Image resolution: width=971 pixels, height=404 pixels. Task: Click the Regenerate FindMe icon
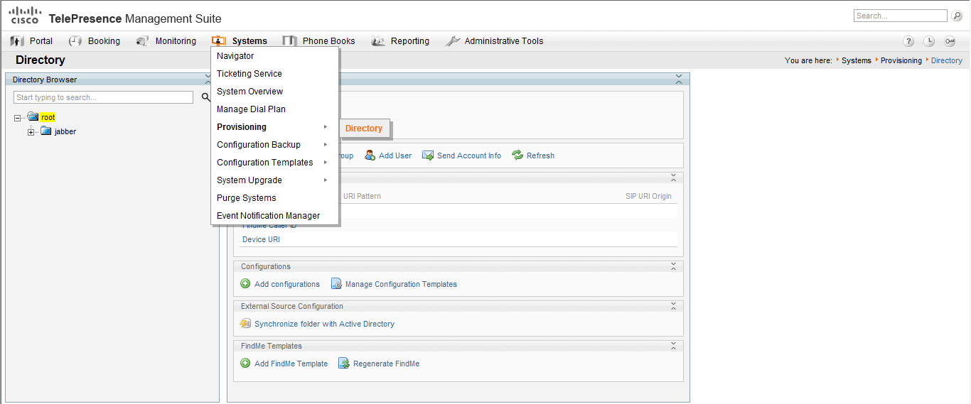click(x=344, y=364)
